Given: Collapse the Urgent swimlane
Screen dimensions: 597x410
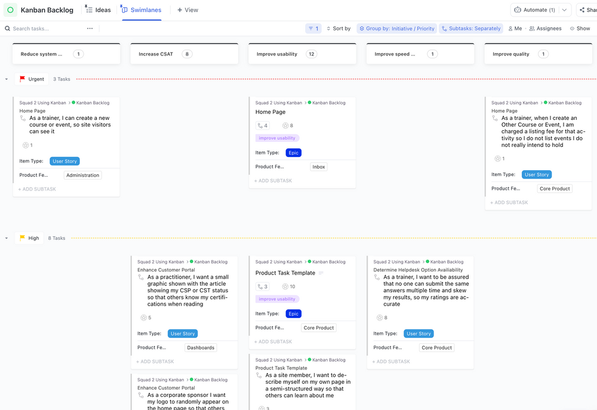Looking at the screenshot, I should click(7, 78).
